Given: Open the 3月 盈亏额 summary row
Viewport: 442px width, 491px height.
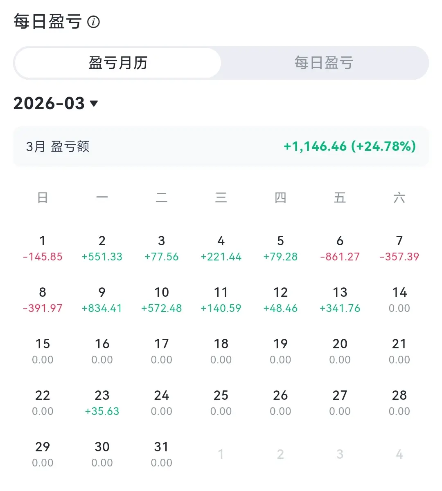Looking at the screenshot, I should (x=221, y=146).
